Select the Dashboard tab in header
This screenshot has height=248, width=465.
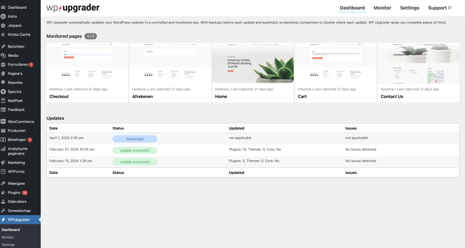pyautogui.click(x=352, y=8)
